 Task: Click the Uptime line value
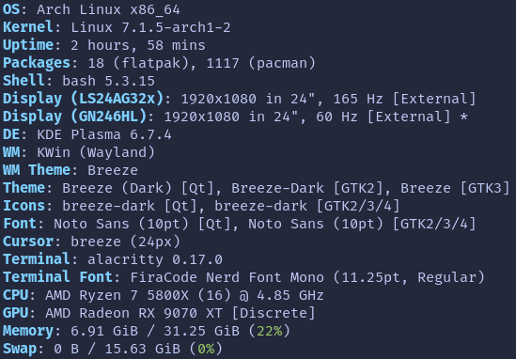coord(138,45)
